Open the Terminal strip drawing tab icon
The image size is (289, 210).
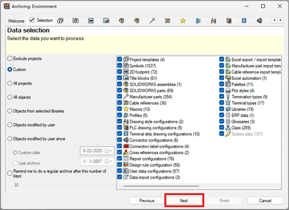pyautogui.click(x=244, y=20)
